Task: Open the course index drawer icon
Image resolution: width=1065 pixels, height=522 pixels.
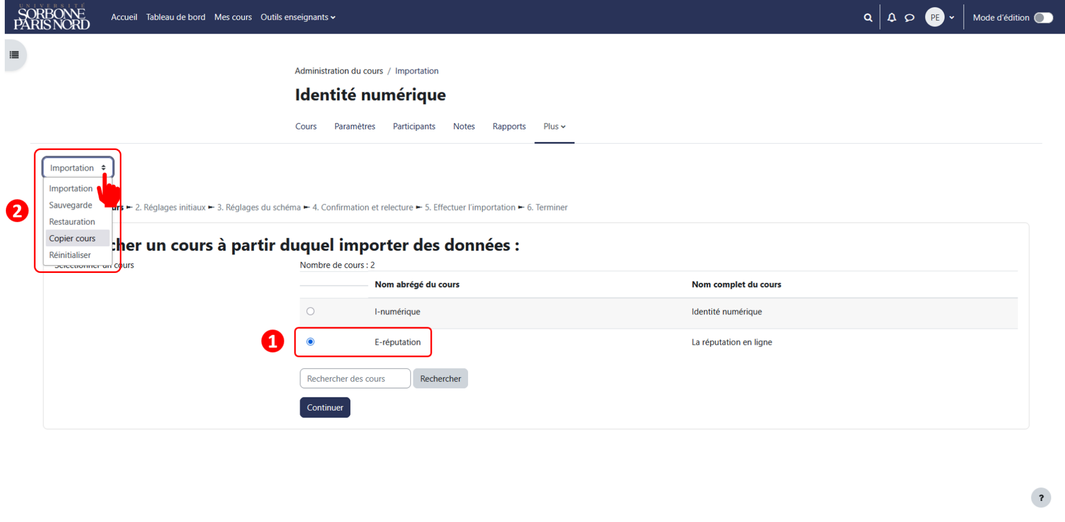Action: 14,55
